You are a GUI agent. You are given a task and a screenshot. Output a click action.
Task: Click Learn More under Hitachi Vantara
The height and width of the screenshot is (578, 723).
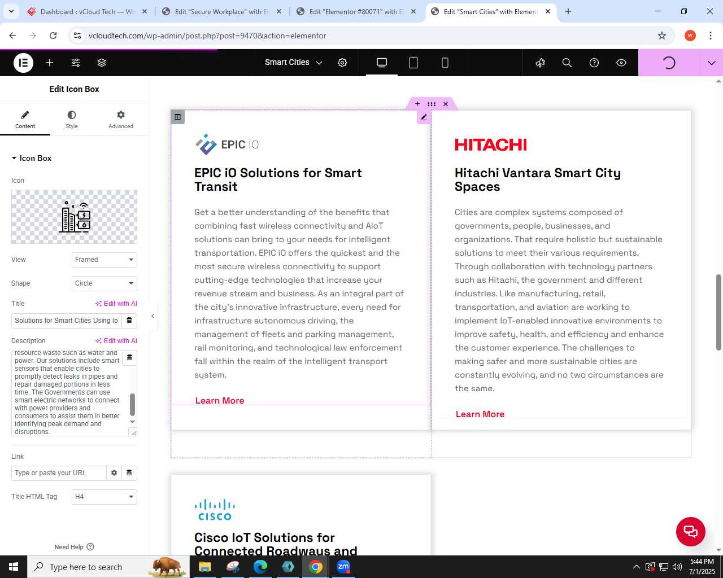(480, 414)
